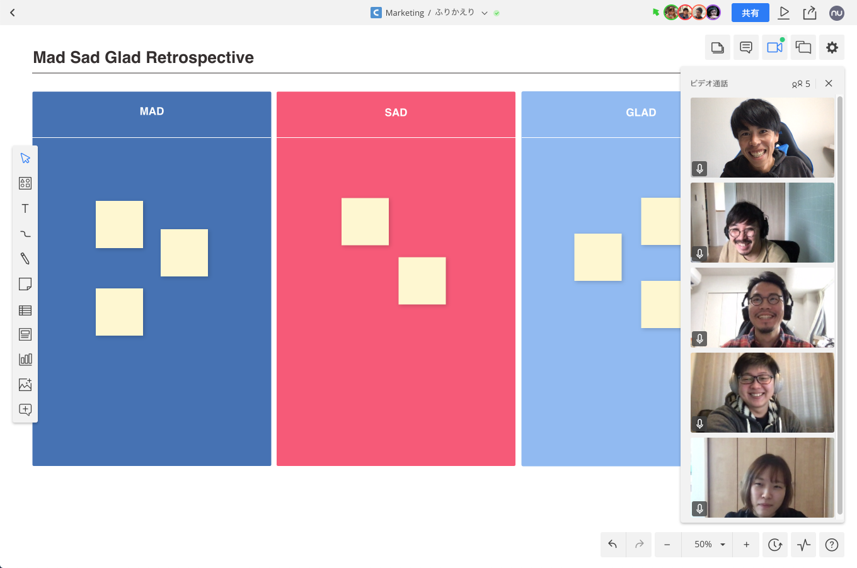
Task: Select the pointer selection tool
Action: (x=25, y=158)
